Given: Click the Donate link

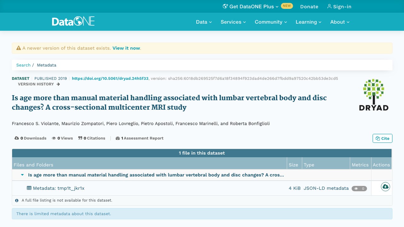Looking at the screenshot, I should pos(309,6).
